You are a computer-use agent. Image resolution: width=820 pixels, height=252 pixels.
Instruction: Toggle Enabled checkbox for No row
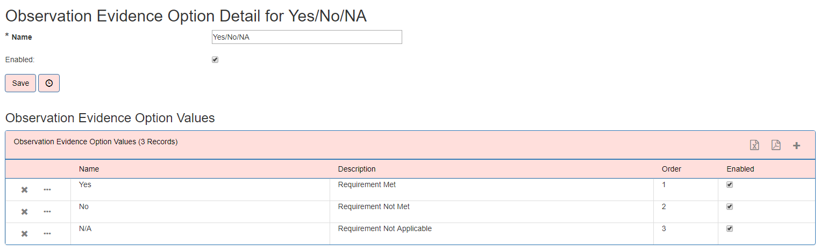pos(730,206)
